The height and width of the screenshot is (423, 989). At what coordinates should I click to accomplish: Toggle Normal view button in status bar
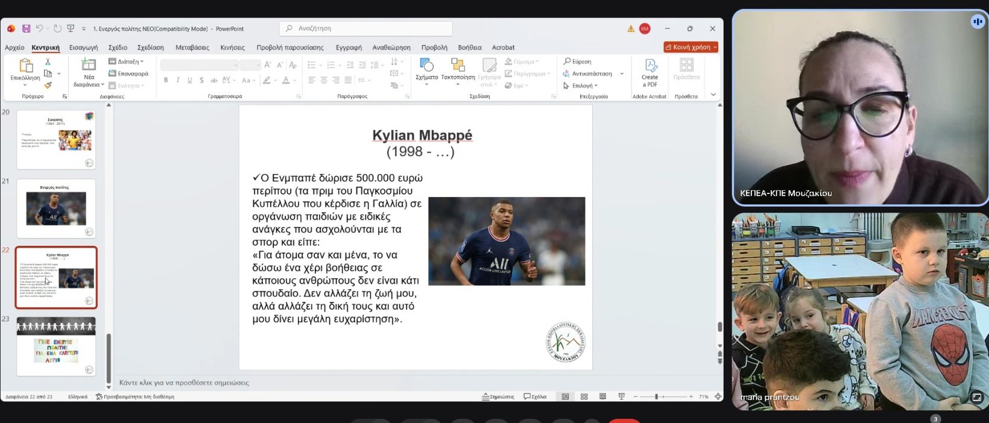coord(565,396)
